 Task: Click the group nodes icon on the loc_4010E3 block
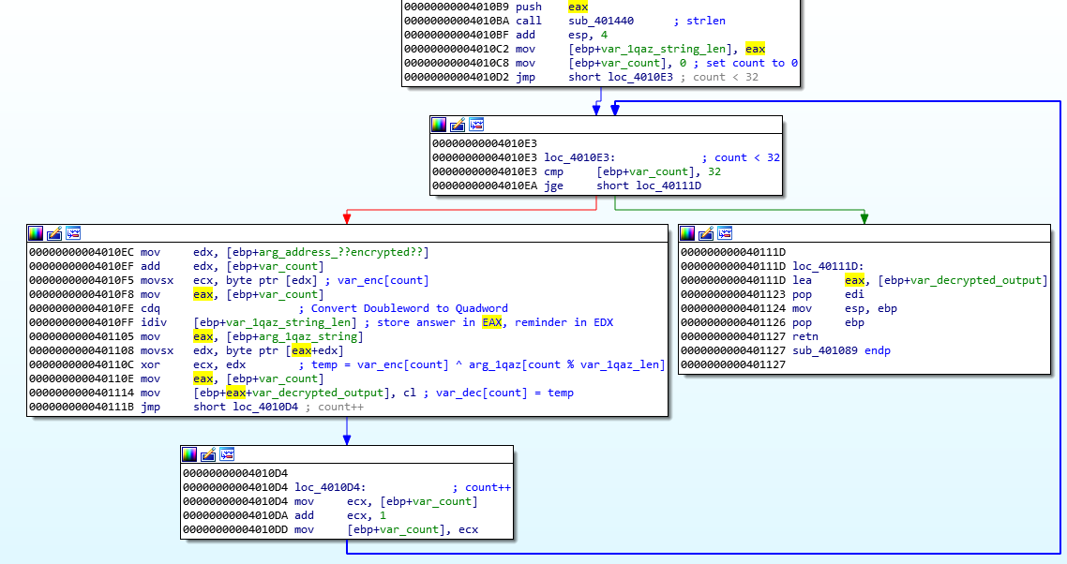476,125
